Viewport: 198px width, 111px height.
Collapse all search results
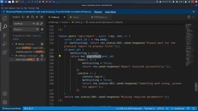tap(41, 17)
